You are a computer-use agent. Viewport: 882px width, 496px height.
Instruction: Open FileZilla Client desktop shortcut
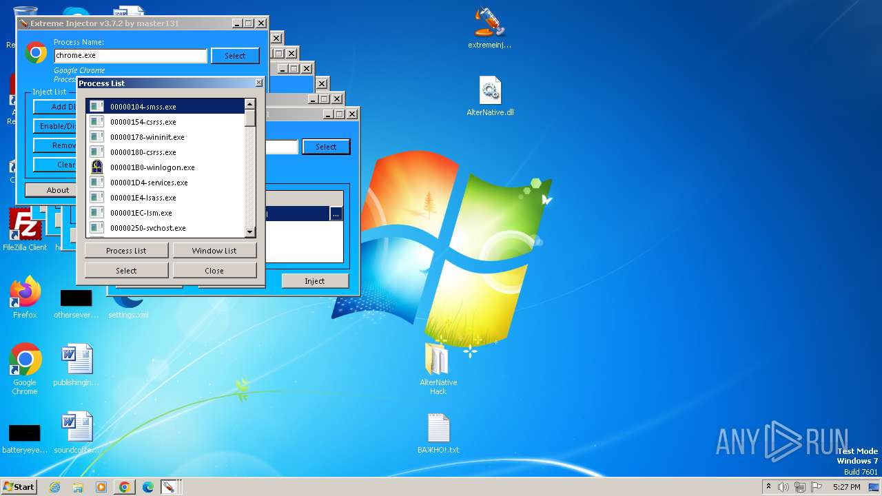[25, 230]
